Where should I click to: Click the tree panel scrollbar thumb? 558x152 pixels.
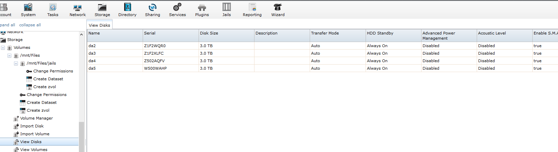[x=81, y=137]
